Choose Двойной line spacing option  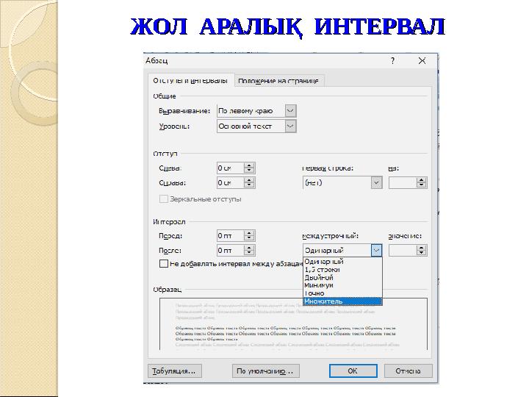click(x=342, y=277)
